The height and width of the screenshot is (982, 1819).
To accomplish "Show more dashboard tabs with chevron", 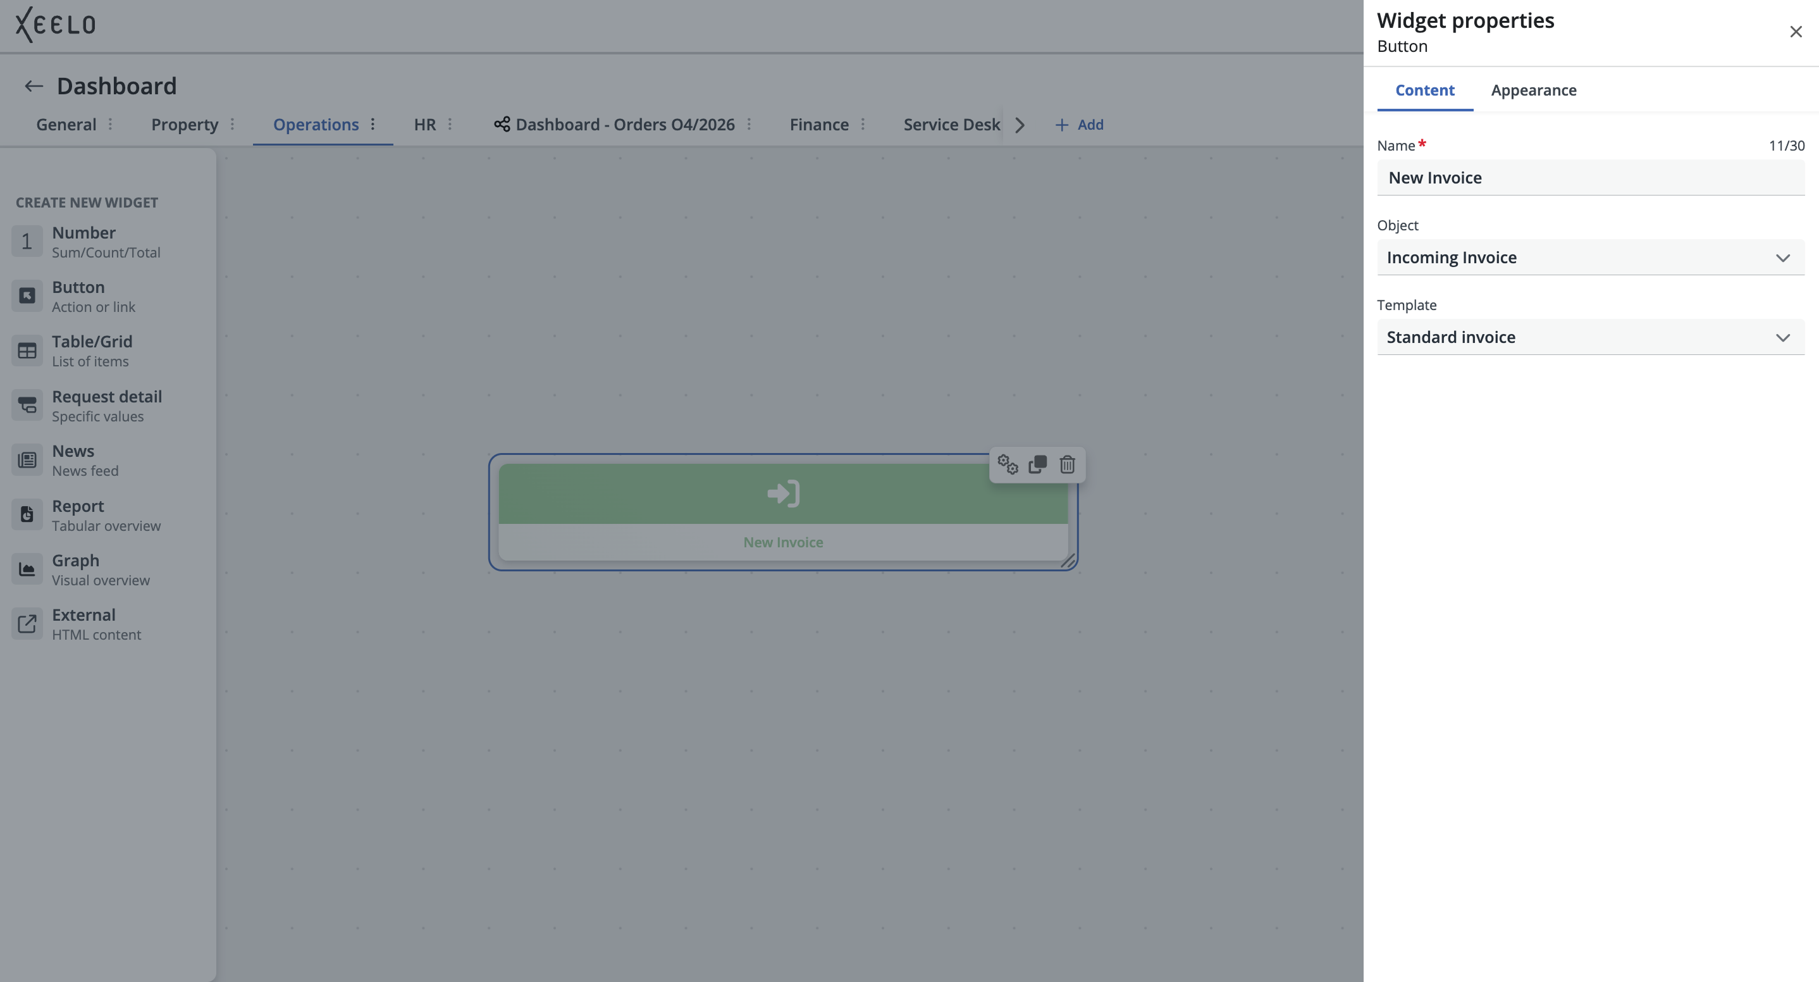I will click(1020, 125).
